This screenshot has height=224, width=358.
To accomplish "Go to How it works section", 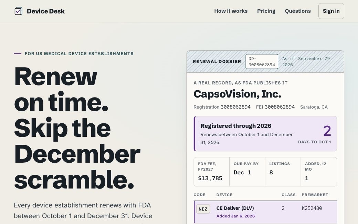I will [x=231, y=11].
